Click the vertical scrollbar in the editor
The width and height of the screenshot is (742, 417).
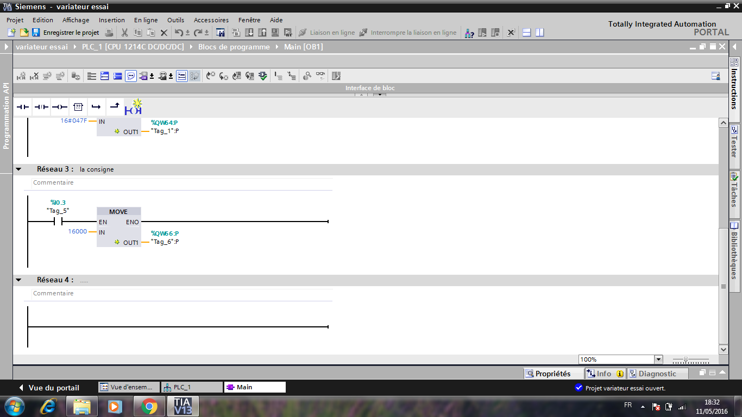point(723,287)
